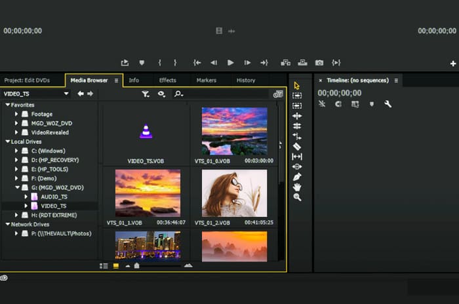Image resolution: width=459 pixels, height=304 pixels.
Task: Select the Pen tool
Action: pyautogui.click(x=297, y=177)
